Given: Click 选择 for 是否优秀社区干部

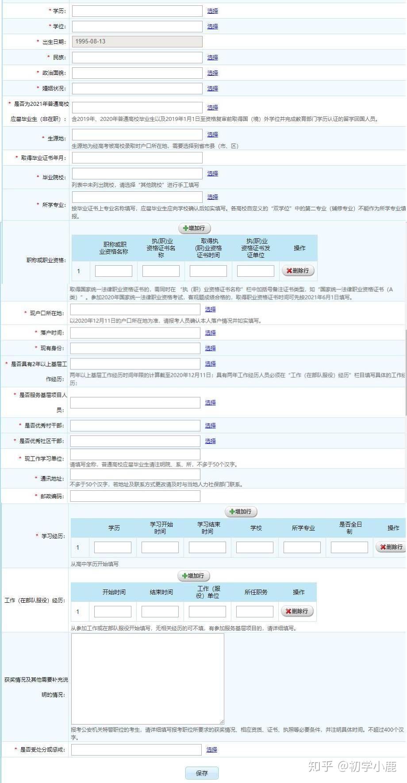Looking at the screenshot, I should [211, 441].
